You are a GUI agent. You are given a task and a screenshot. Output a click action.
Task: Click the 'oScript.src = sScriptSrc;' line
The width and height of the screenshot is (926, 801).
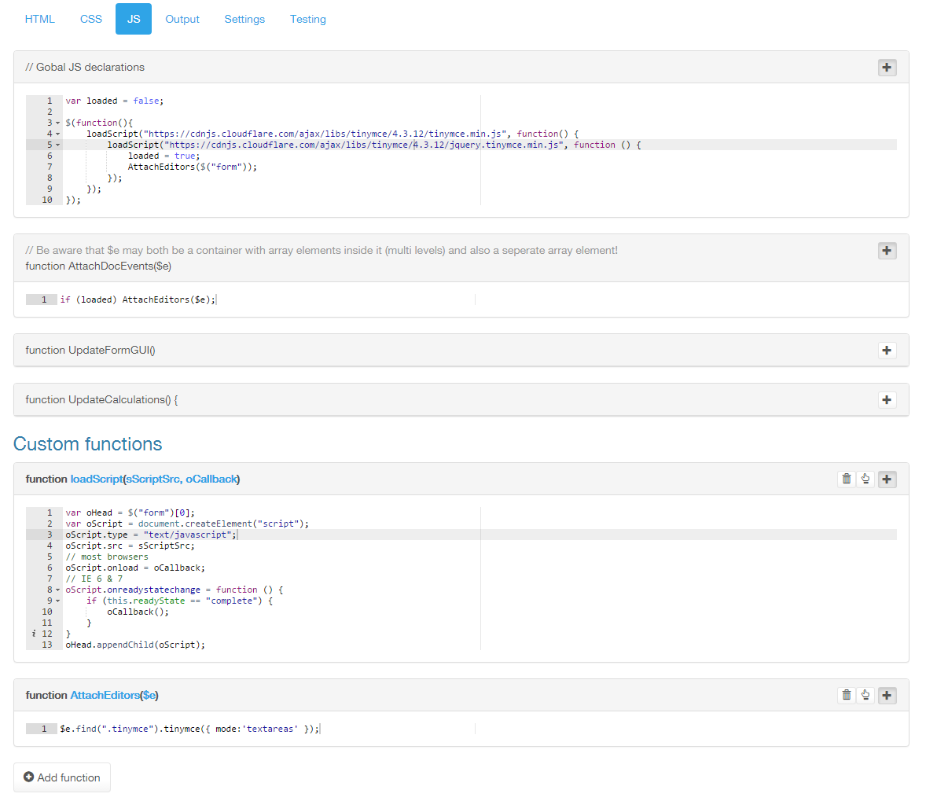[130, 546]
